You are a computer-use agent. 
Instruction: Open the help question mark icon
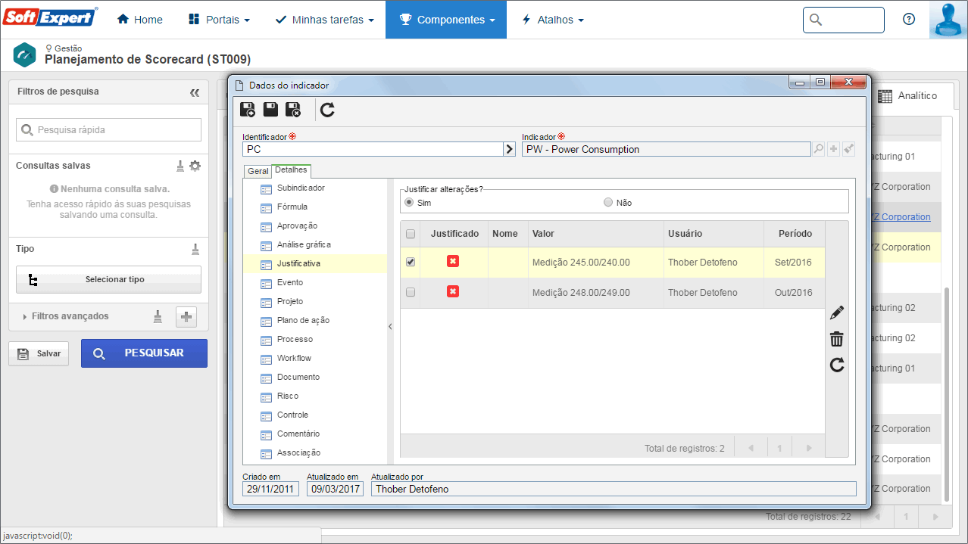(909, 20)
